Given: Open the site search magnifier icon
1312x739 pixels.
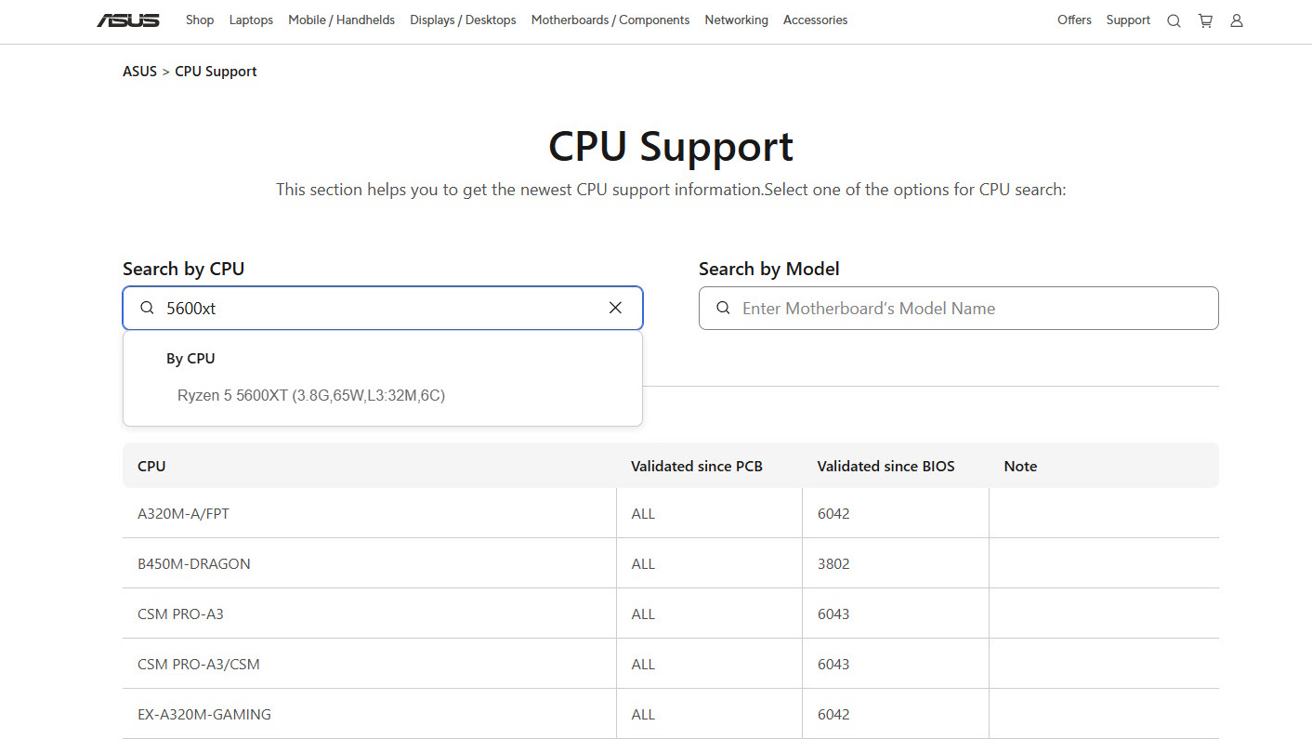Looking at the screenshot, I should pos(1174,20).
